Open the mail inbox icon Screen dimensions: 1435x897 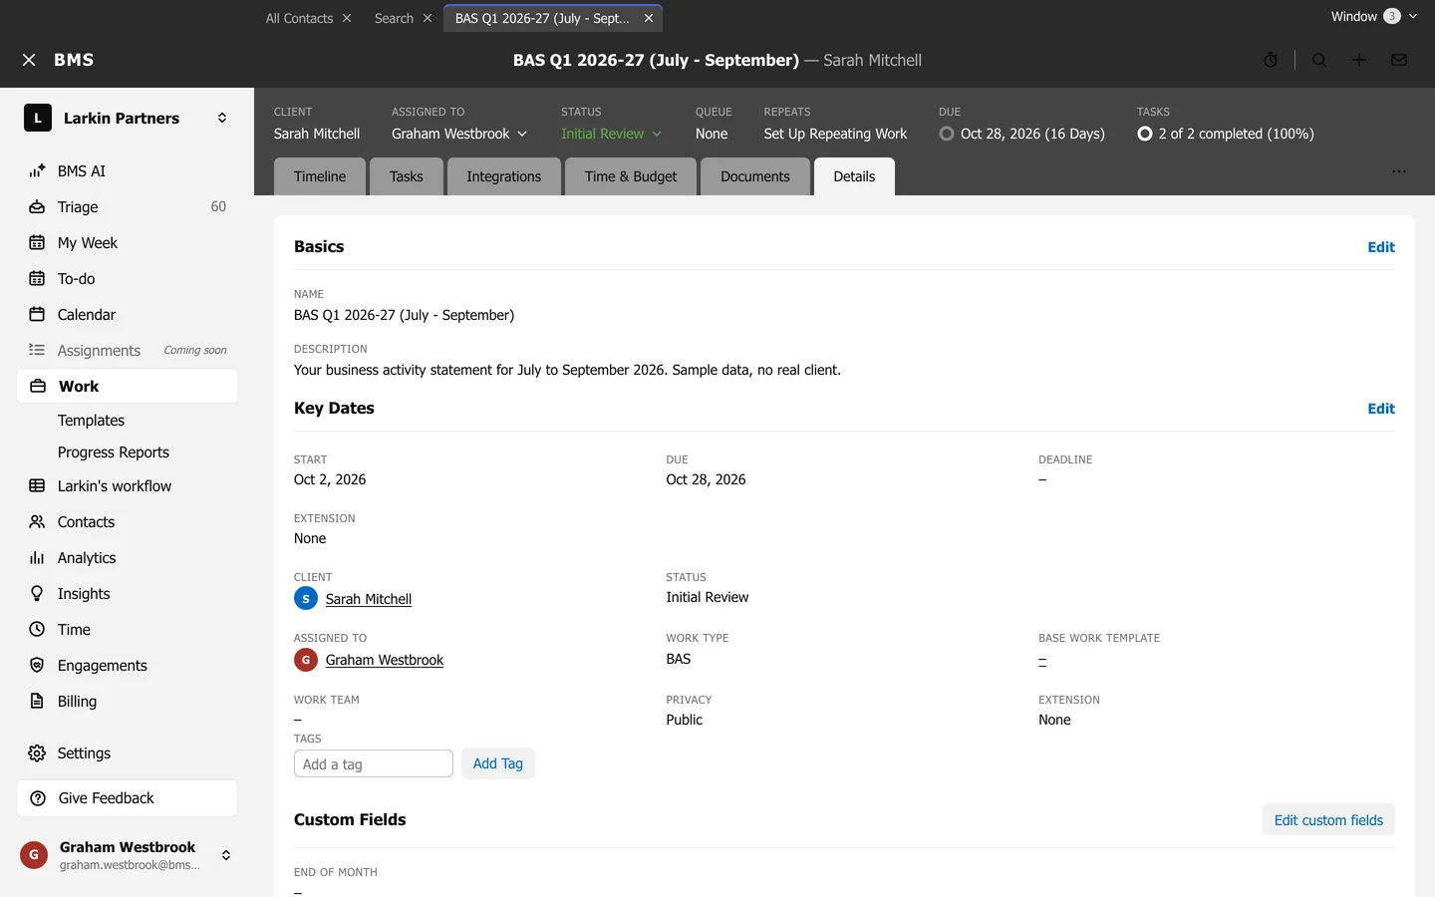pos(1399,60)
